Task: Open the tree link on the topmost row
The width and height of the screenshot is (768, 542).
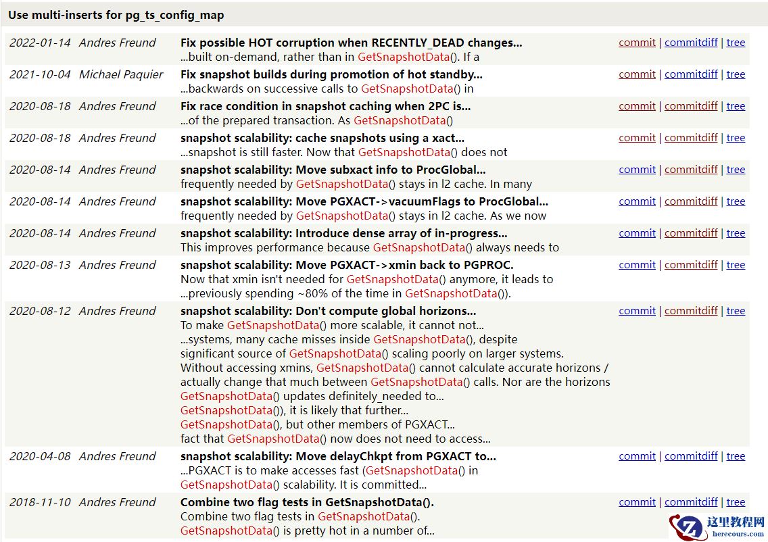Action: click(736, 42)
